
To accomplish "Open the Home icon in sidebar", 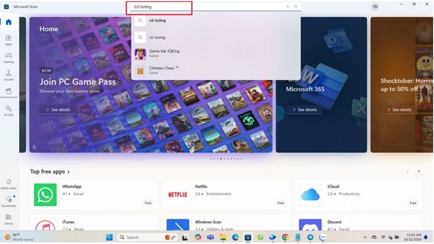I will 9,22.
